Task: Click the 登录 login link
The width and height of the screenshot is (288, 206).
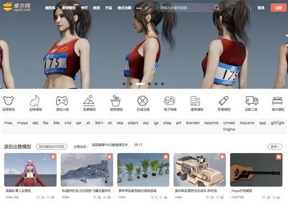Action: (261, 8)
